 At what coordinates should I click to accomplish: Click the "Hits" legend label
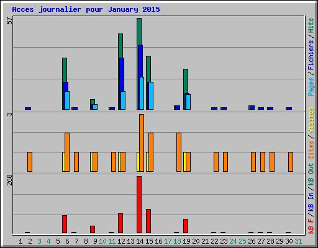tap(311, 25)
